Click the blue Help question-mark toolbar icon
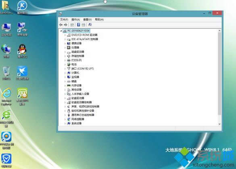Image resolution: width=236 pixels, height=169 pixels. pyautogui.click(x=78, y=25)
